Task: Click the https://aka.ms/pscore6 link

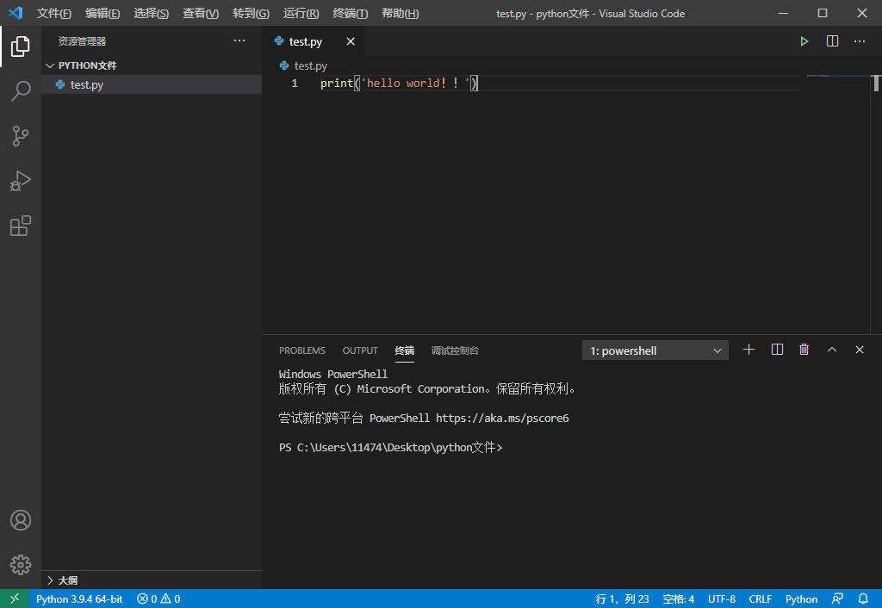Action: (502, 418)
